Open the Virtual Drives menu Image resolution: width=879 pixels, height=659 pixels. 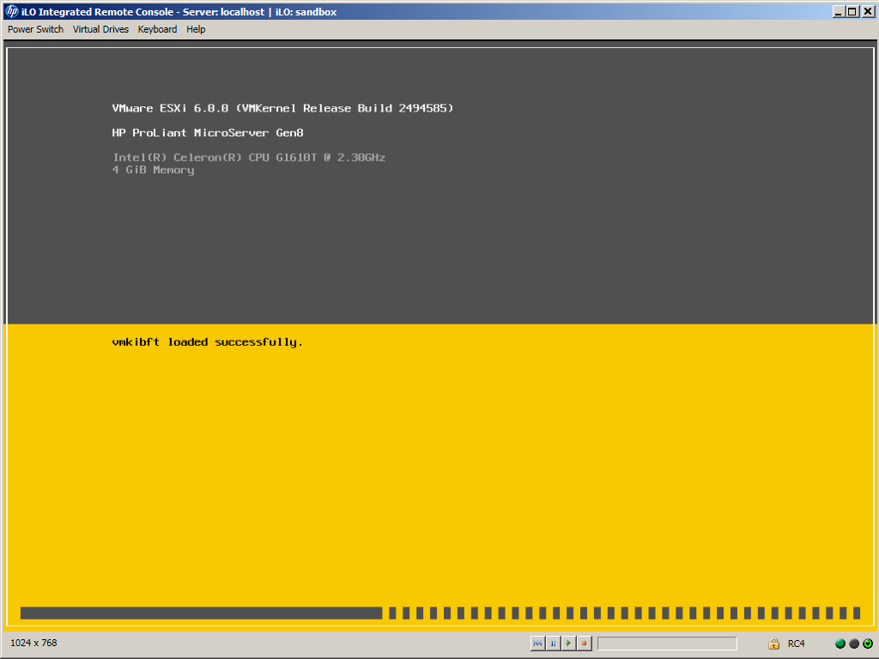pos(100,29)
